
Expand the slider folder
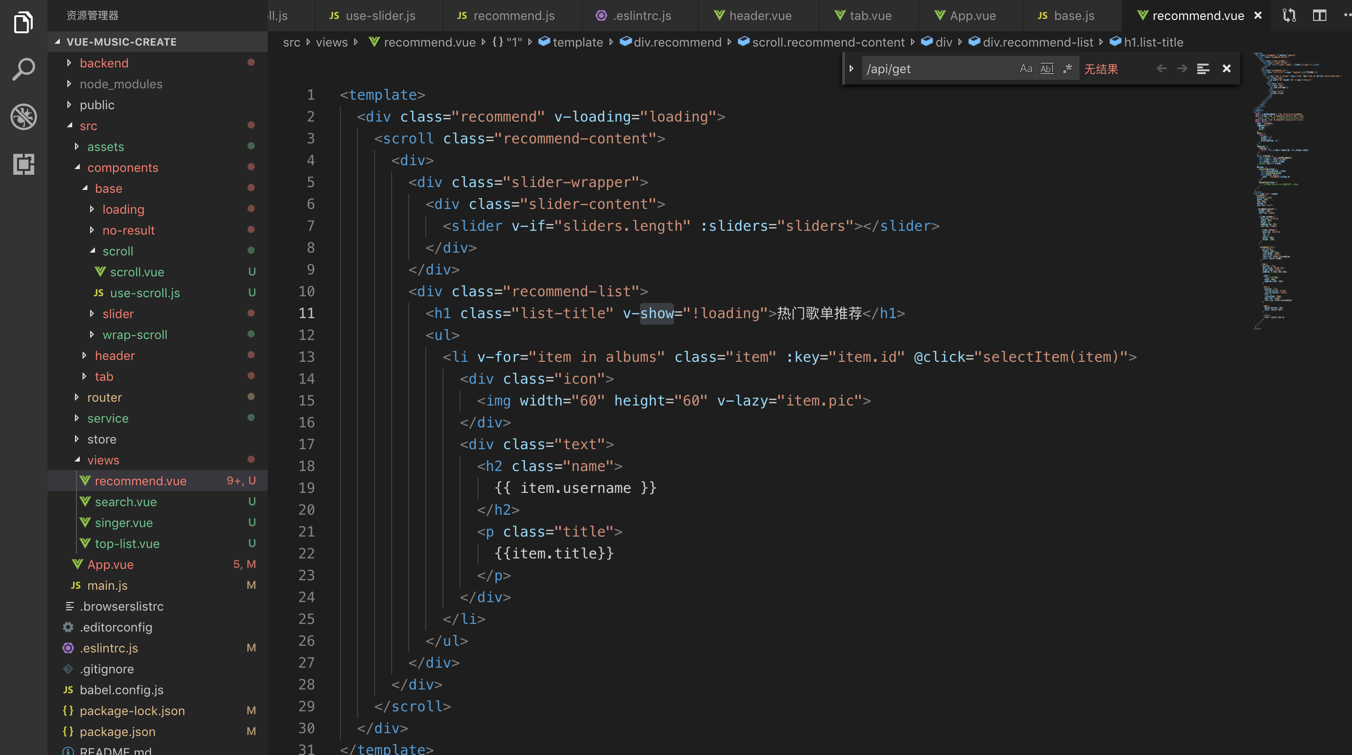[x=158, y=314]
